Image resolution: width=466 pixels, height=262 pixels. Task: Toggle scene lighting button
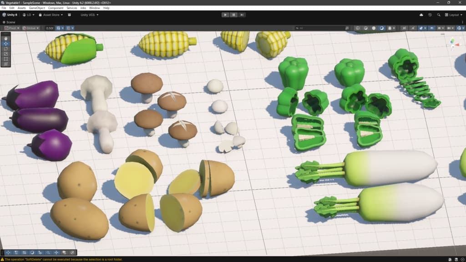pos(413,28)
